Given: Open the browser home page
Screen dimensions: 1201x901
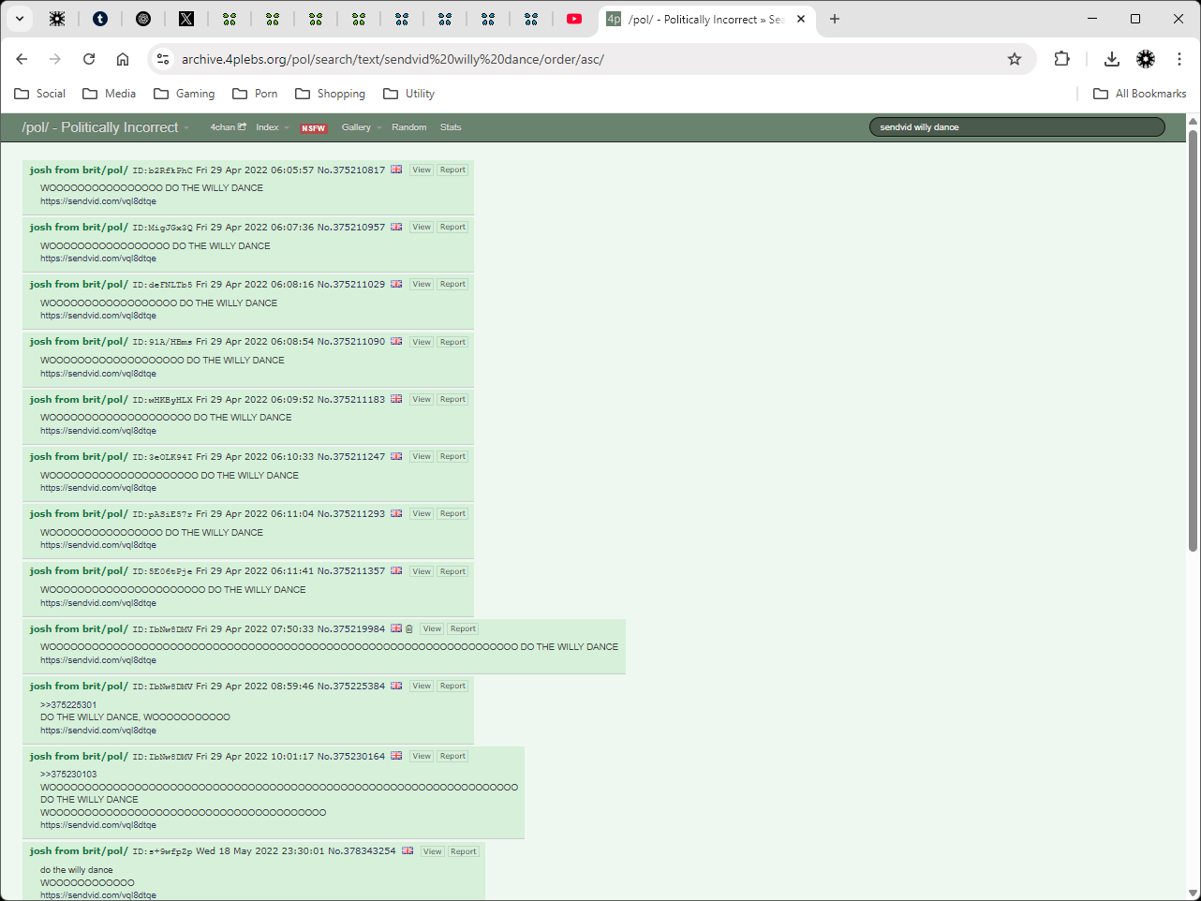Looking at the screenshot, I should (123, 59).
